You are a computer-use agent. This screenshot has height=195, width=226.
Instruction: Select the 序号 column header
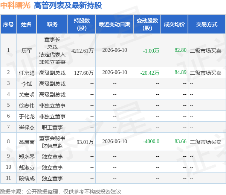(8, 24)
